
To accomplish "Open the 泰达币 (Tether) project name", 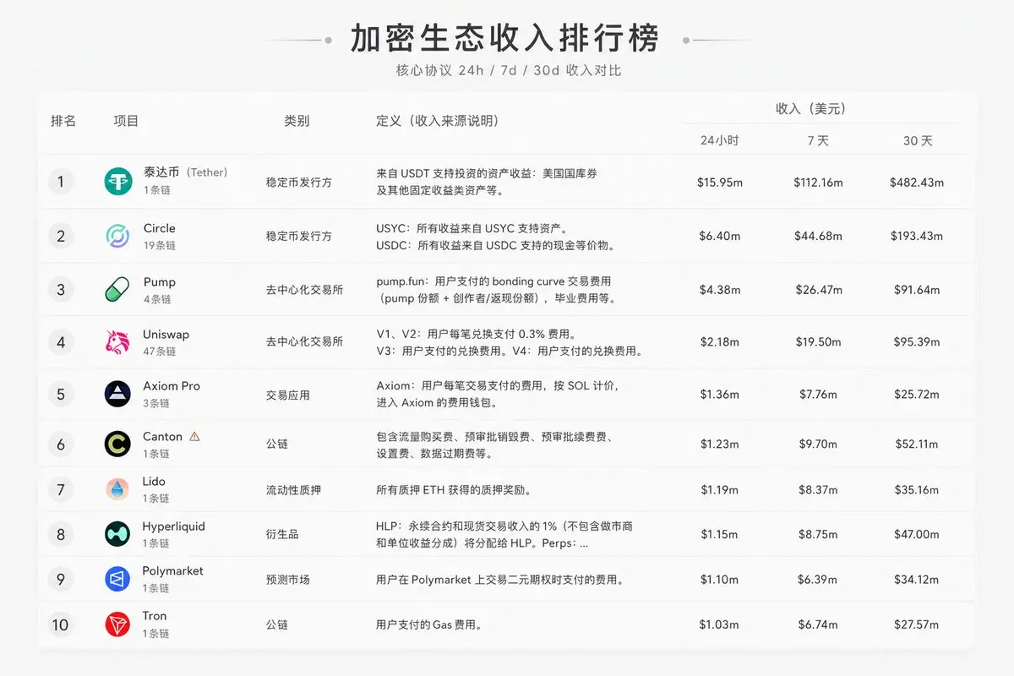I will 185,172.
